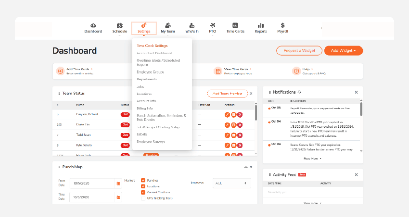The height and width of the screenshot is (217, 409).
Task: Uncheck the Punches marker checkbox
Action: click(x=143, y=180)
